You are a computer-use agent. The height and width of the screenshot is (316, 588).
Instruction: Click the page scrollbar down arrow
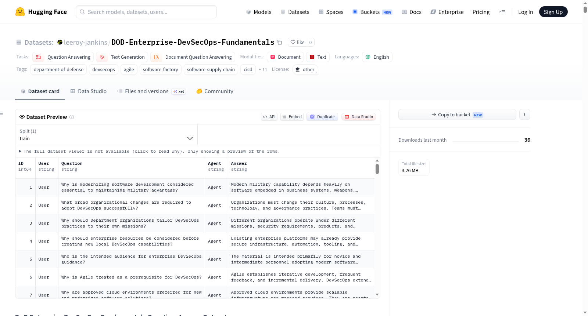coord(585,313)
